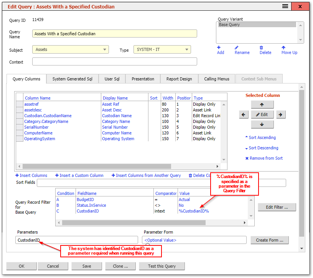Switch to the Presentation tab
This screenshot has height=278, width=313.
click(x=143, y=79)
